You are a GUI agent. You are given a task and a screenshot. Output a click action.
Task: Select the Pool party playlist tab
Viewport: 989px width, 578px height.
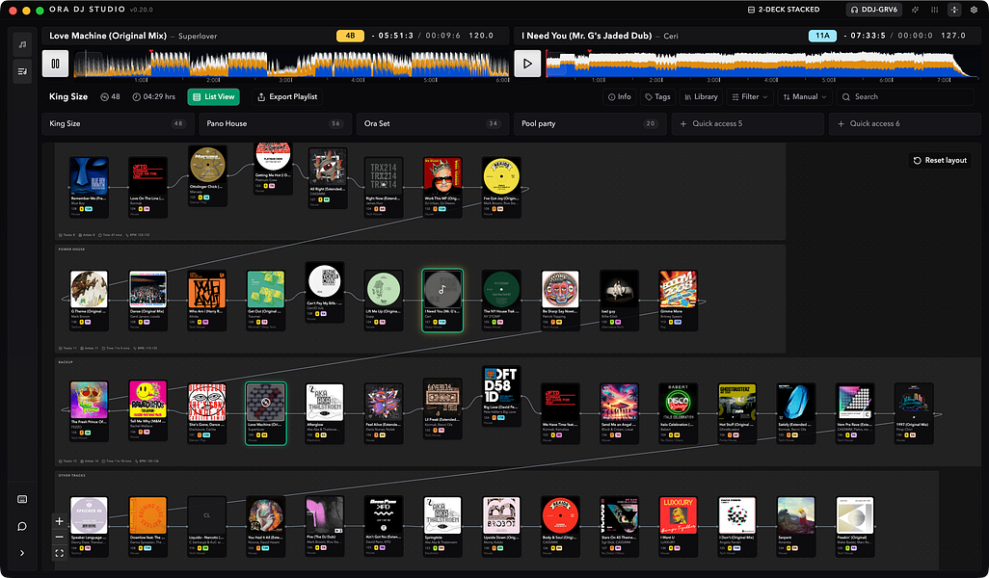point(590,123)
